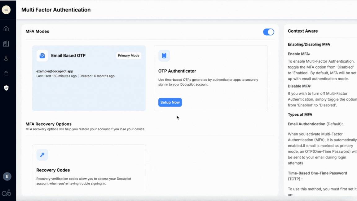The image size is (357, 201).
Task: Click the Recovery Codes key icon
Action: [x=42, y=155]
